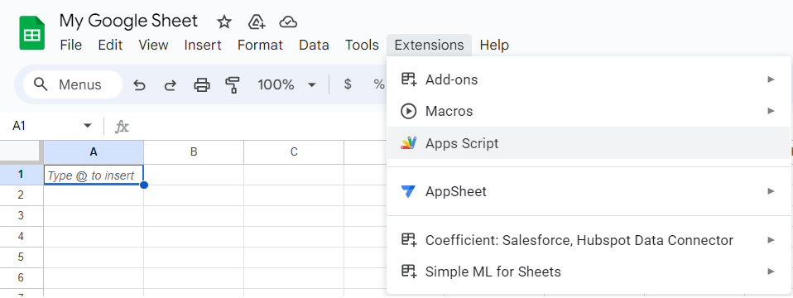
Task: Open the move to Drive folder icon
Action: (257, 22)
